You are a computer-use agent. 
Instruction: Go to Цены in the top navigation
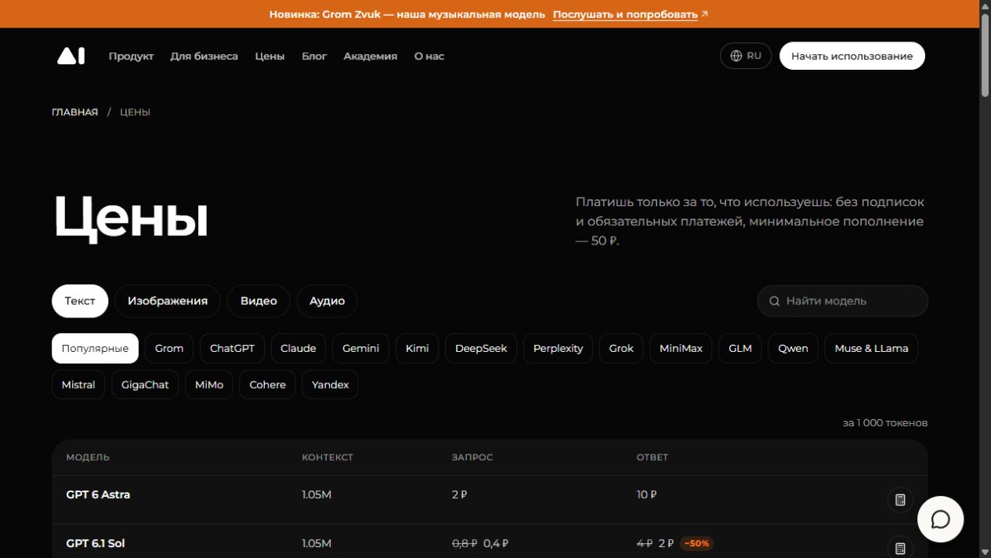tap(269, 56)
